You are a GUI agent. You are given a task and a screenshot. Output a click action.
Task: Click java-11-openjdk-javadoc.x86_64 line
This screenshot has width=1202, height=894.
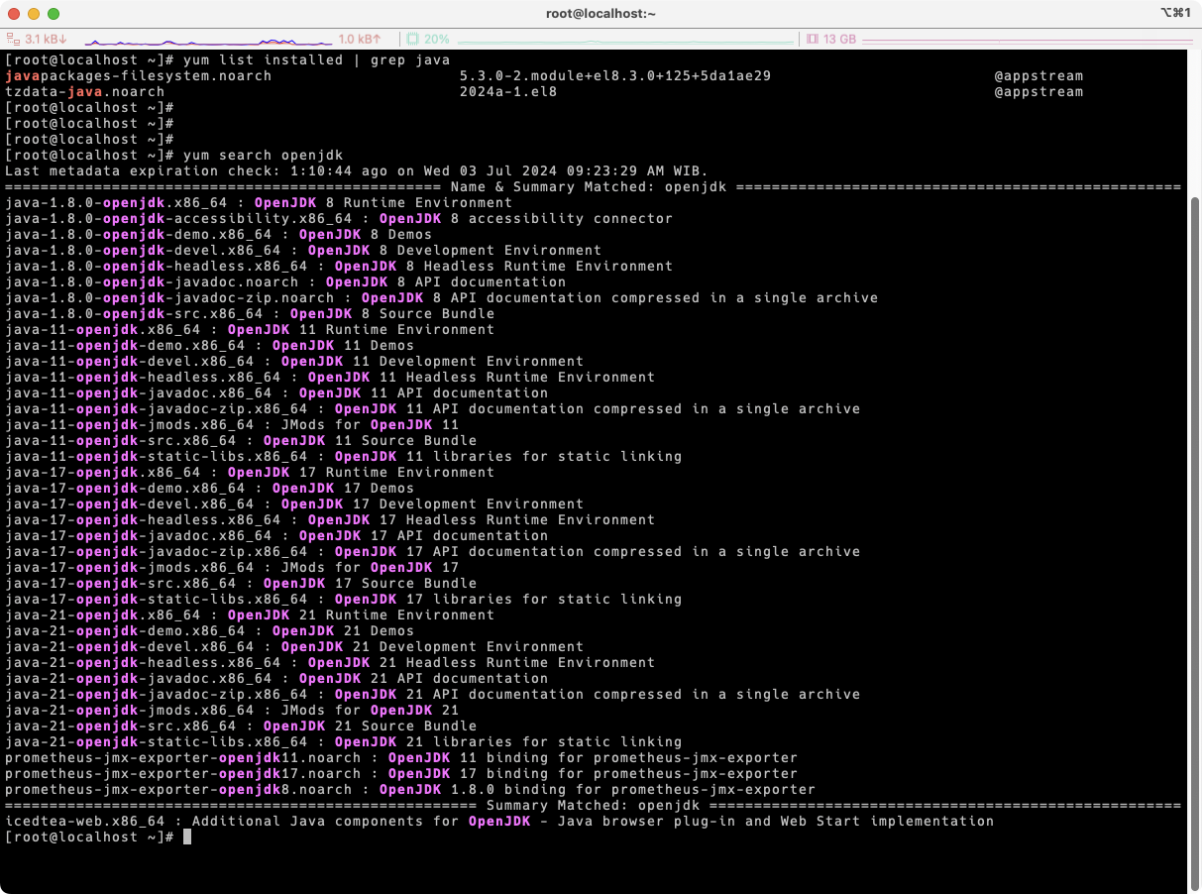275,392
